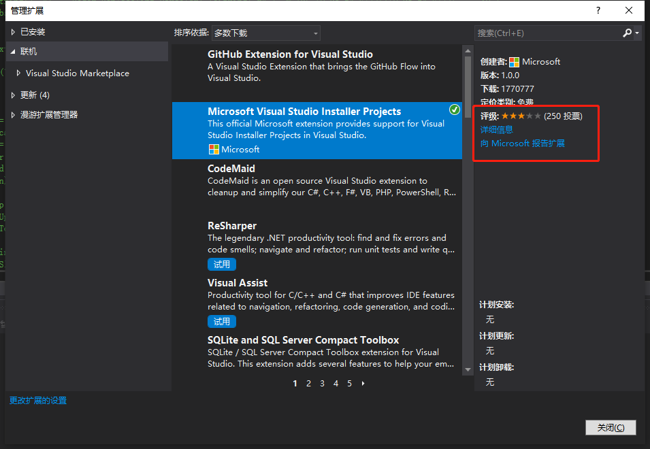Expand Visual Studio Marketplace node

pos(18,73)
